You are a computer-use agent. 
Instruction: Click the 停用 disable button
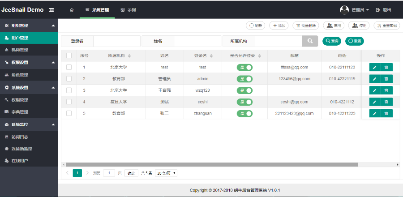359,26
